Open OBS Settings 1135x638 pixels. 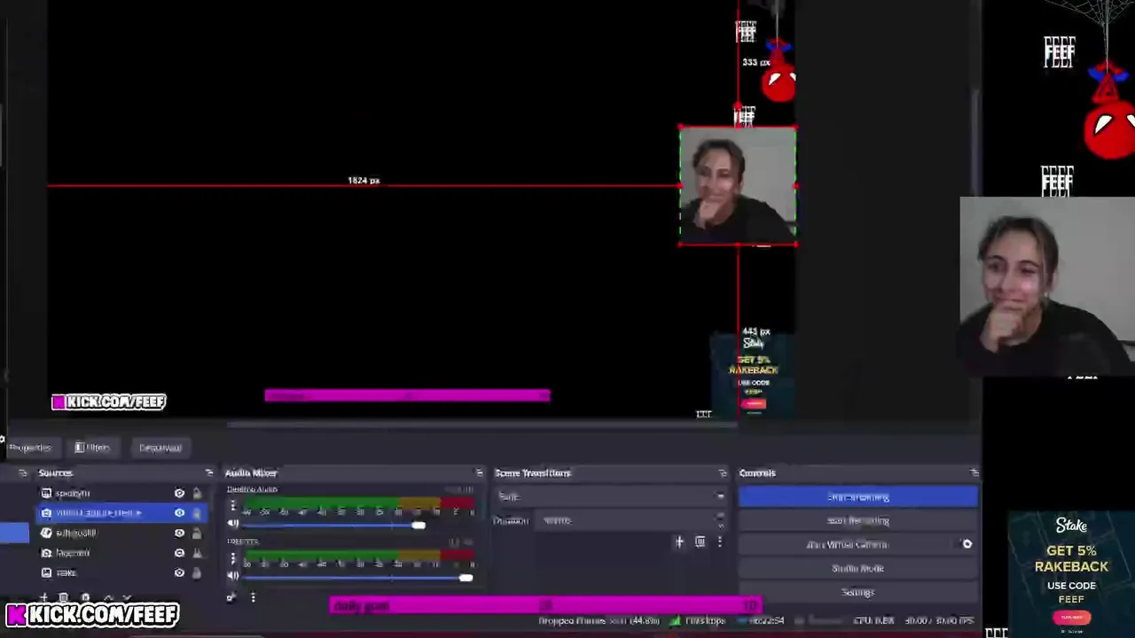[858, 592]
